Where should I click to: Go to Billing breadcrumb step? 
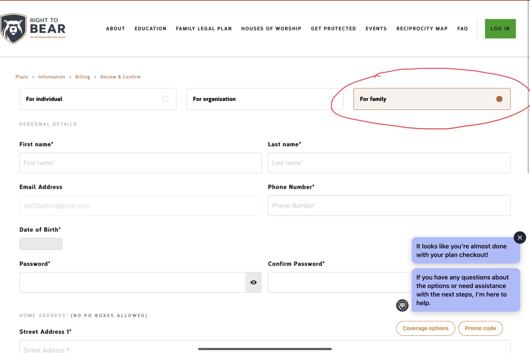[x=82, y=77]
